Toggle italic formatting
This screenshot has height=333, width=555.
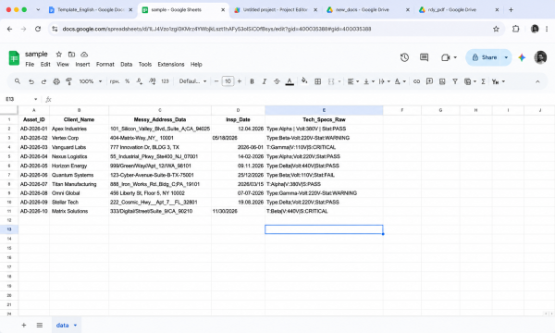click(265, 81)
